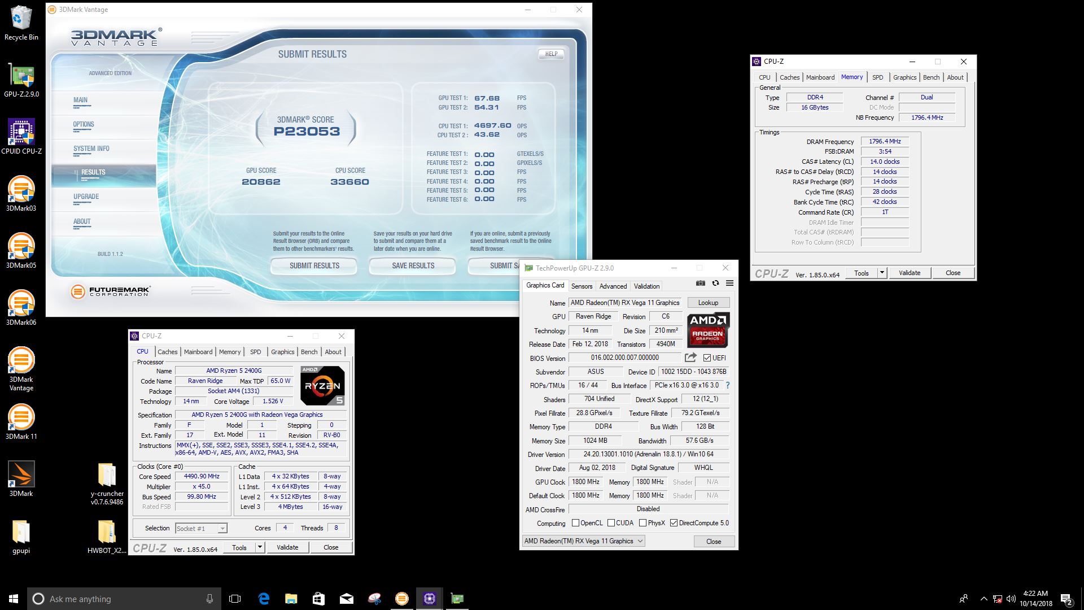Click the Cortana Ask me anything search box

tap(123, 599)
